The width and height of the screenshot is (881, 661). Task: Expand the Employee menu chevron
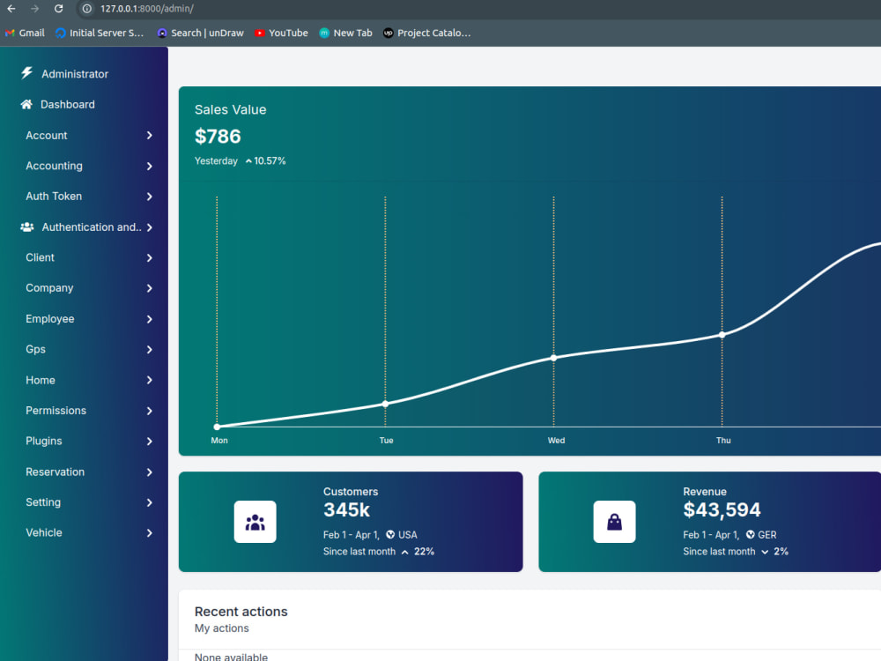(150, 319)
